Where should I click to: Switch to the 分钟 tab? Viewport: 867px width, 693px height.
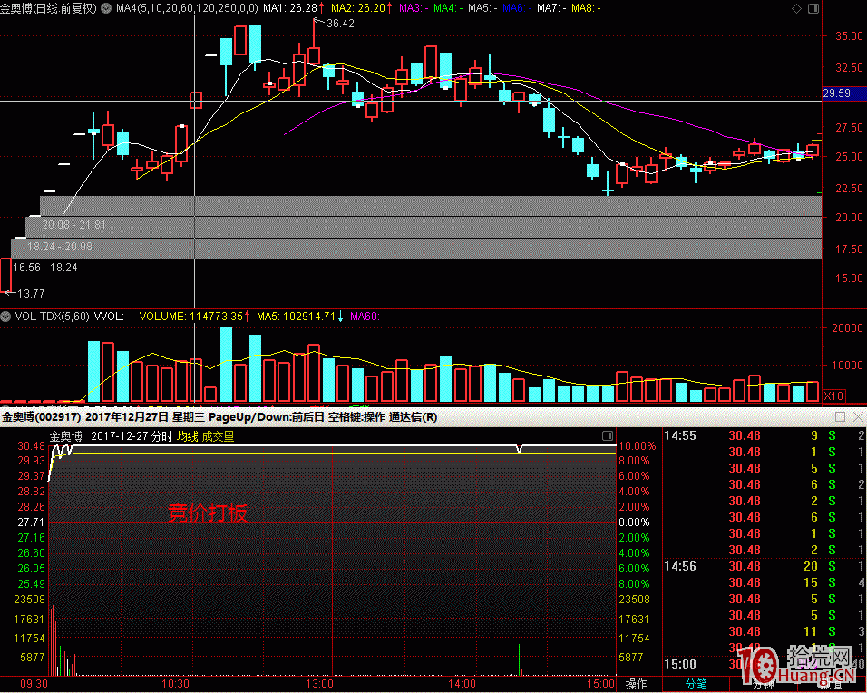[x=763, y=685]
